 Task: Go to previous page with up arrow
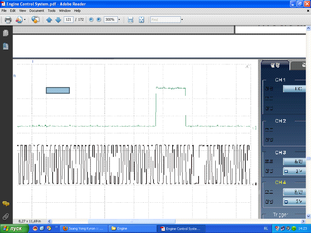point(49,20)
